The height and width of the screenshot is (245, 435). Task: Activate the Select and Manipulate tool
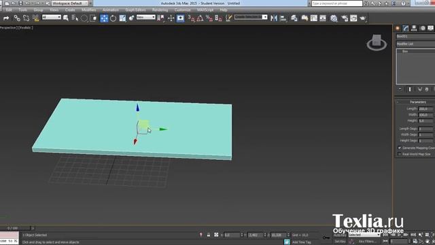[x=171, y=18]
